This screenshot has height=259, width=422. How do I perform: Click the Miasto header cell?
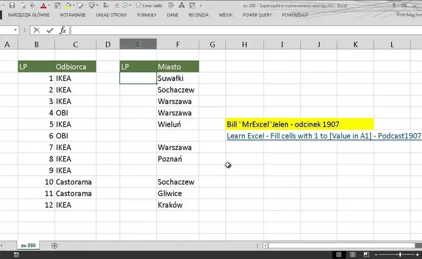click(x=177, y=67)
